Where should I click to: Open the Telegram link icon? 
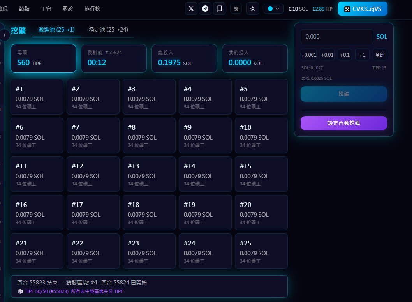205,9
